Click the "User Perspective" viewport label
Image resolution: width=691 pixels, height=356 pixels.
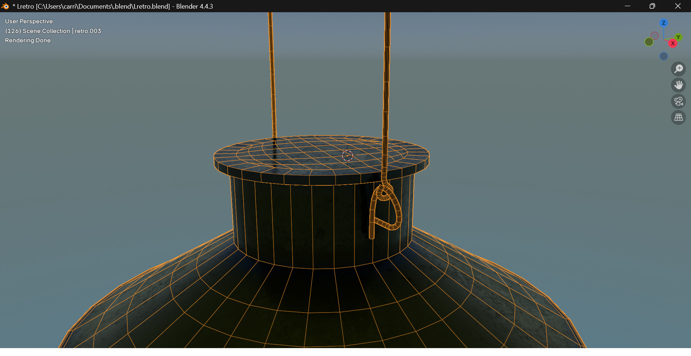(x=29, y=21)
